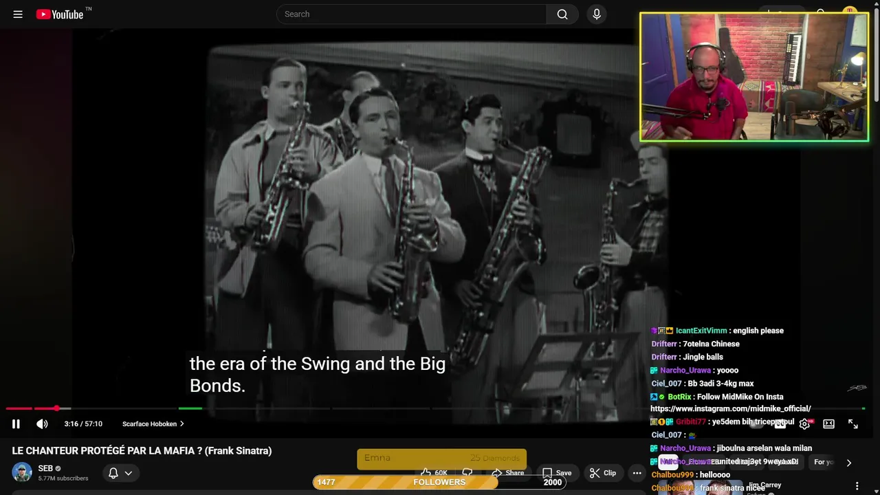This screenshot has width=880, height=495.
Task: Click the IcantExitVimm username in chat
Action: (701, 331)
